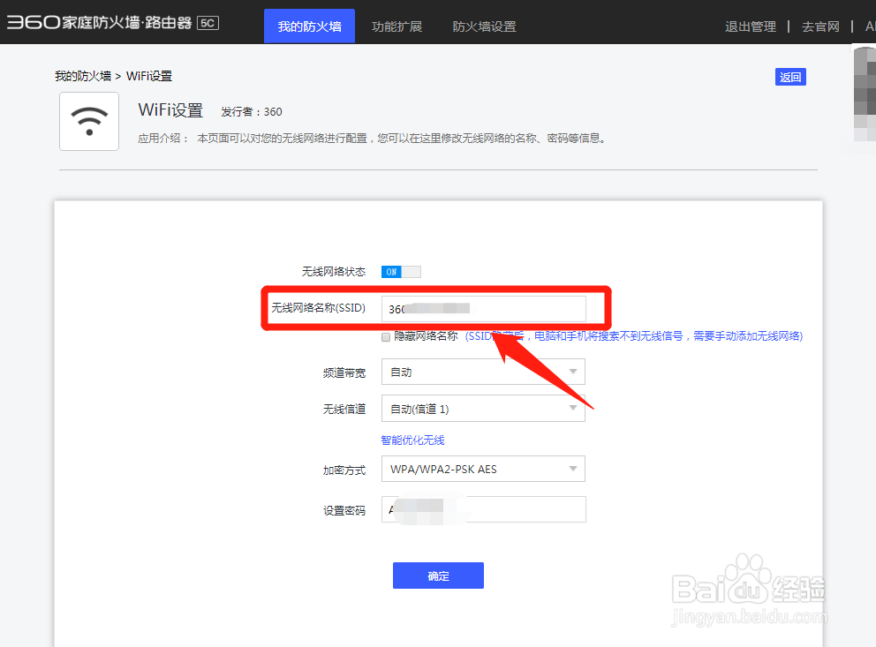Enable the 隐藏网络名称 checkbox
The height and width of the screenshot is (647, 876).
(386, 337)
